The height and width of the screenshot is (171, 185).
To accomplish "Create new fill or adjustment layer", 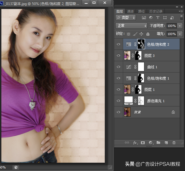I will [151, 143].
